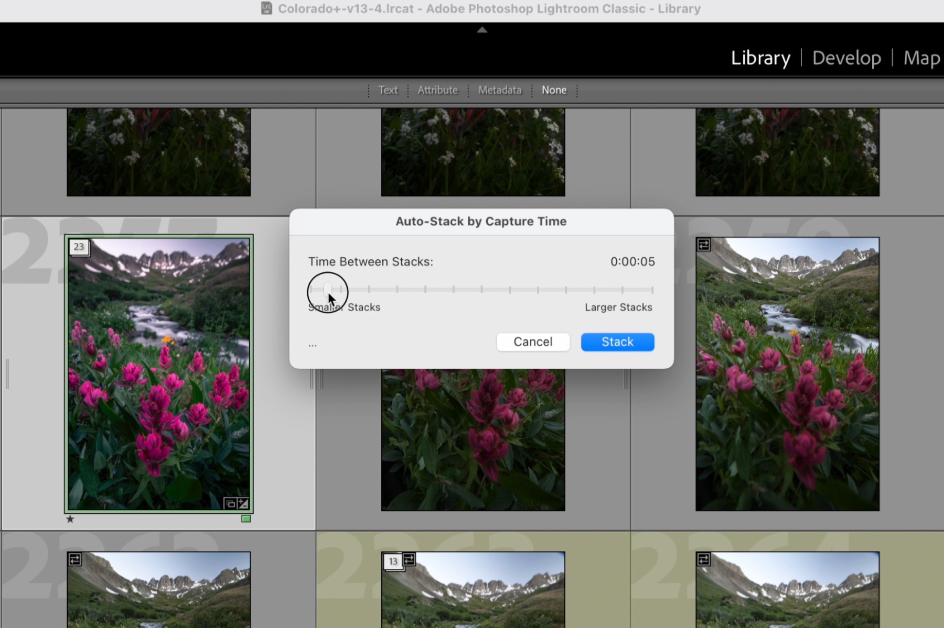This screenshot has width=944, height=628.
Task: Click the green color label on the selected photo
Action: pyautogui.click(x=246, y=519)
